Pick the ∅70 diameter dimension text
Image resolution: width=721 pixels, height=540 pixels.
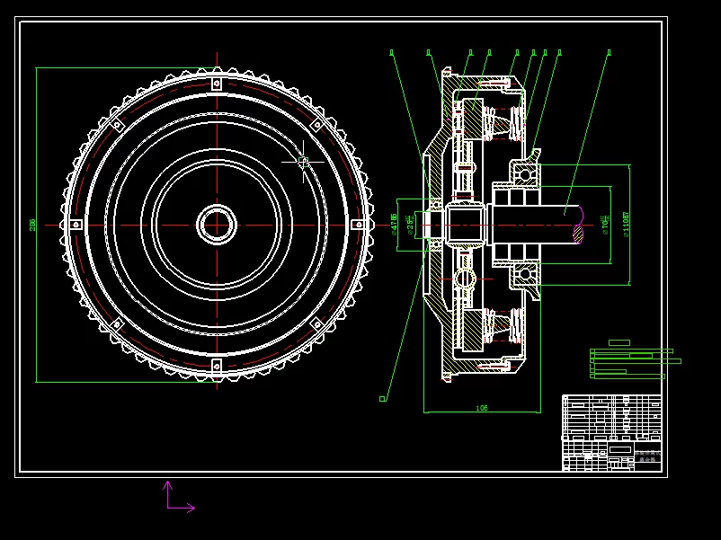[605, 225]
